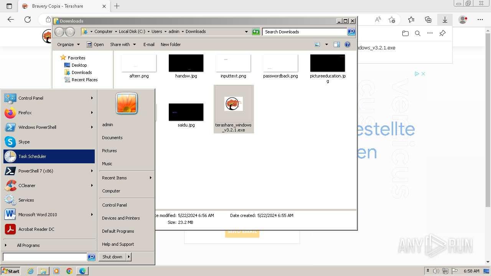491x276 pixels.
Task: Open Firefox from Start menu
Action: [49, 113]
